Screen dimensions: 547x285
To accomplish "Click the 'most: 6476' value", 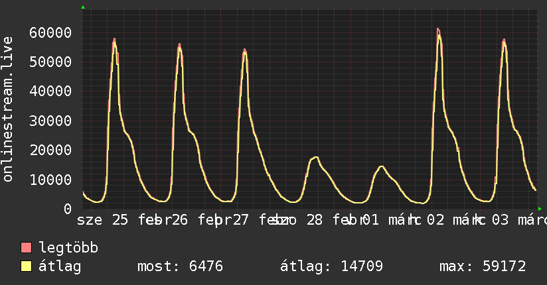I will coord(180,266).
